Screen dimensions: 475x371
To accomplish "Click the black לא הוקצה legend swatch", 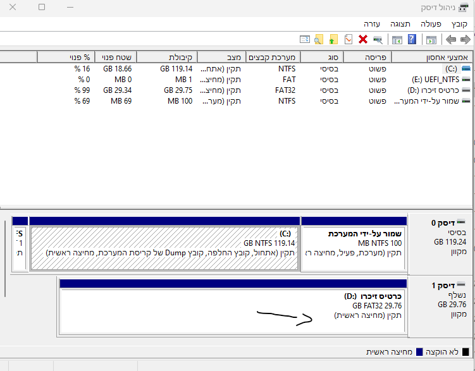I will (x=466, y=352).
